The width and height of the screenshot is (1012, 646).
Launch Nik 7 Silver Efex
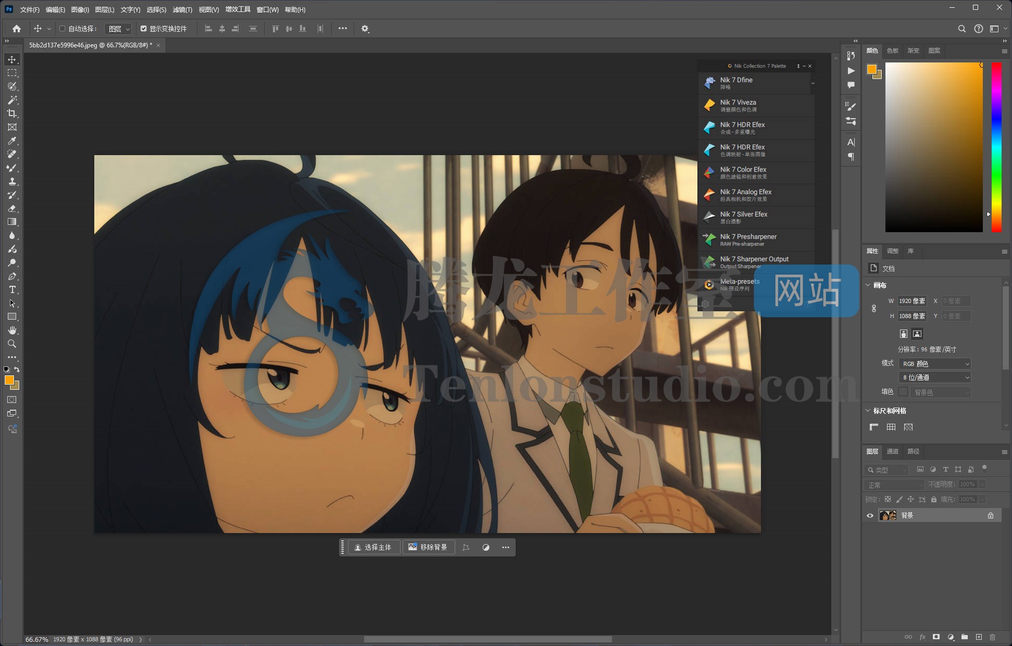(x=756, y=217)
